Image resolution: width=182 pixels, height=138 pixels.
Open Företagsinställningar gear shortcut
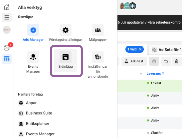pyautogui.click(x=66, y=33)
